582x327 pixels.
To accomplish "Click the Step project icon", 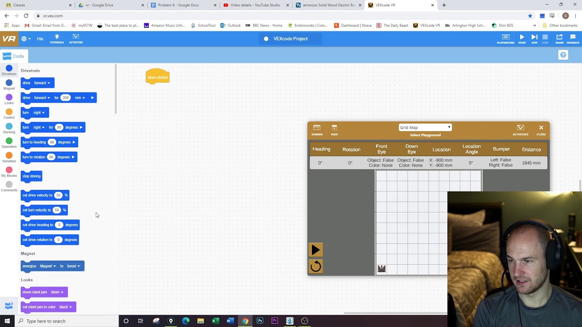I will point(534,39).
